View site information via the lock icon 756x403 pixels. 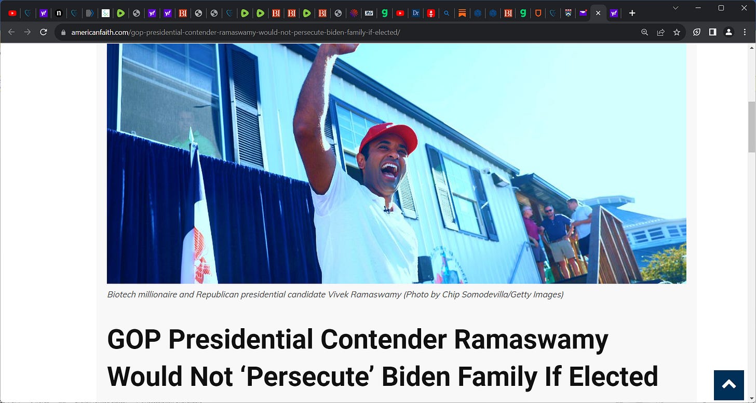[x=63, y=32]
